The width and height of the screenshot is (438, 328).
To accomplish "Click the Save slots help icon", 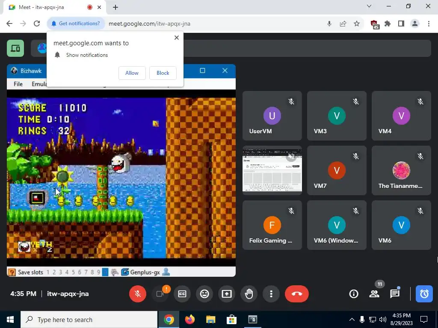I will coord(12,272).
